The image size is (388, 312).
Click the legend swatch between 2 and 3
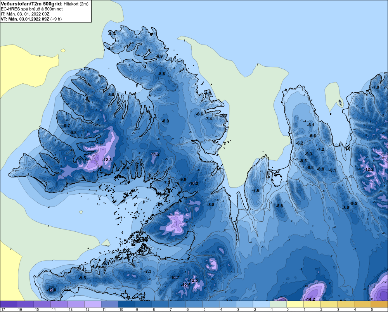pos(329,304)
